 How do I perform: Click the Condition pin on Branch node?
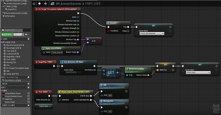(x=109, y=31)
